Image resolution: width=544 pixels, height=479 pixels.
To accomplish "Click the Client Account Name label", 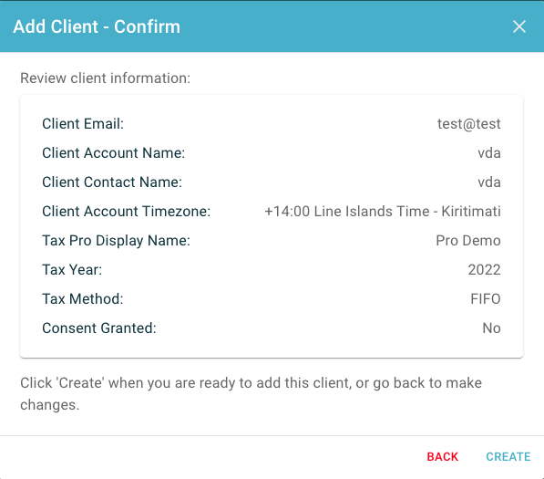I will point(114,153).
